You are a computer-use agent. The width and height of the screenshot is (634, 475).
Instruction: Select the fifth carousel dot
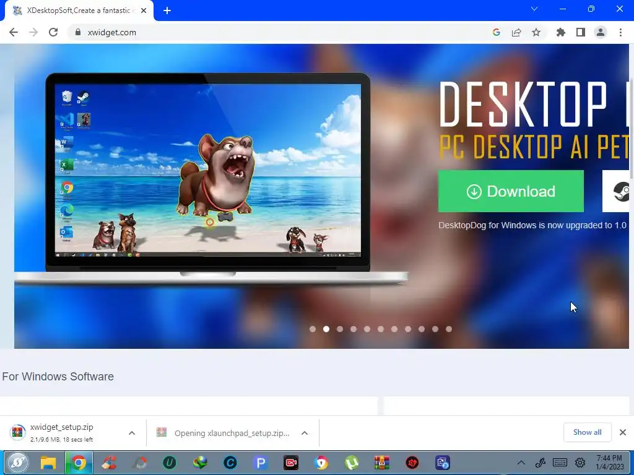pos(367,329)
